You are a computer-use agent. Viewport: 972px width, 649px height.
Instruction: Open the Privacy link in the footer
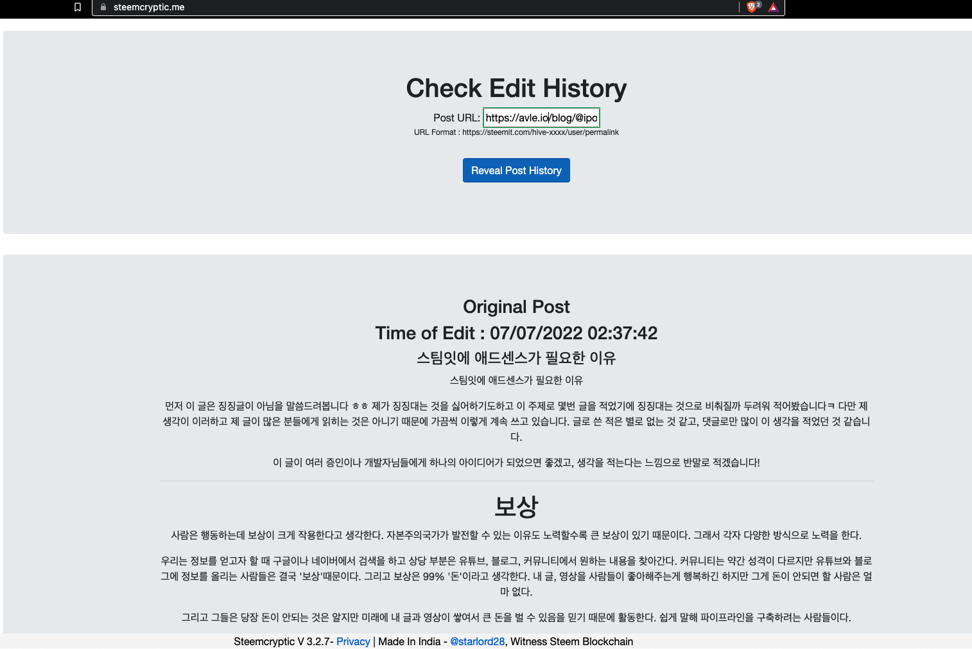(x=353, y=641)
